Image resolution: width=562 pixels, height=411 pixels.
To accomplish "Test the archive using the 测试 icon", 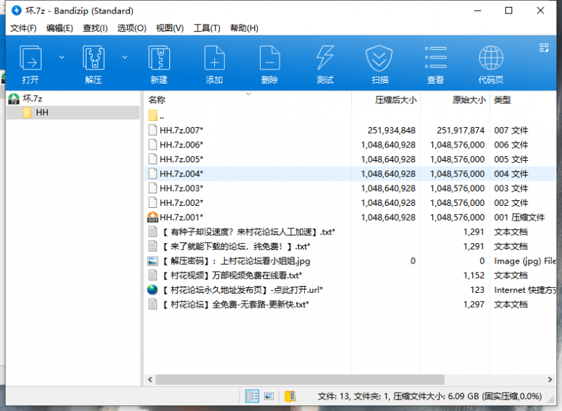I will (325, 63).
